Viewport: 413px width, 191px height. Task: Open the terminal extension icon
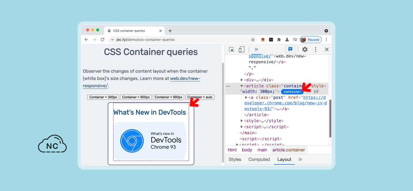271,40
